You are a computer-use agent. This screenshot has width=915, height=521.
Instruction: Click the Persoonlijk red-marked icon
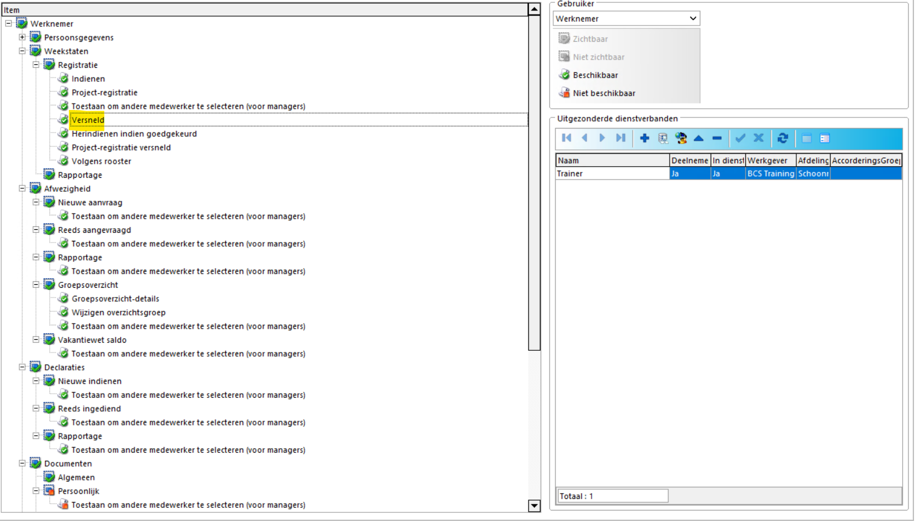tap(50, 490)
